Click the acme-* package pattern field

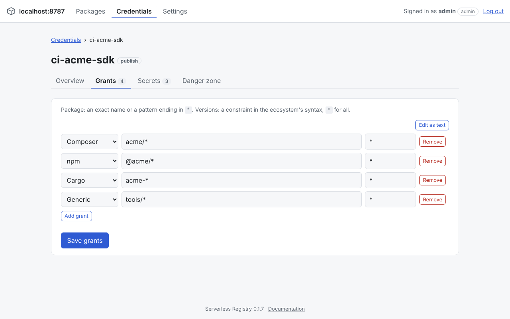pos(241,180)
